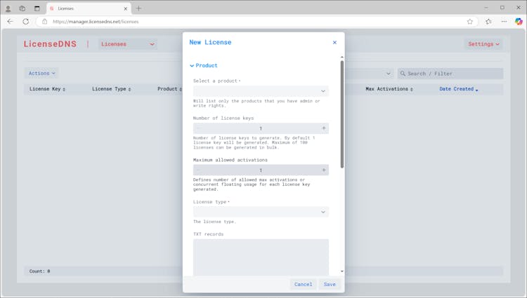Click the maximum allowed activations value field
The height and width of the screenshot is (298, 527).
tap(261, 170)
